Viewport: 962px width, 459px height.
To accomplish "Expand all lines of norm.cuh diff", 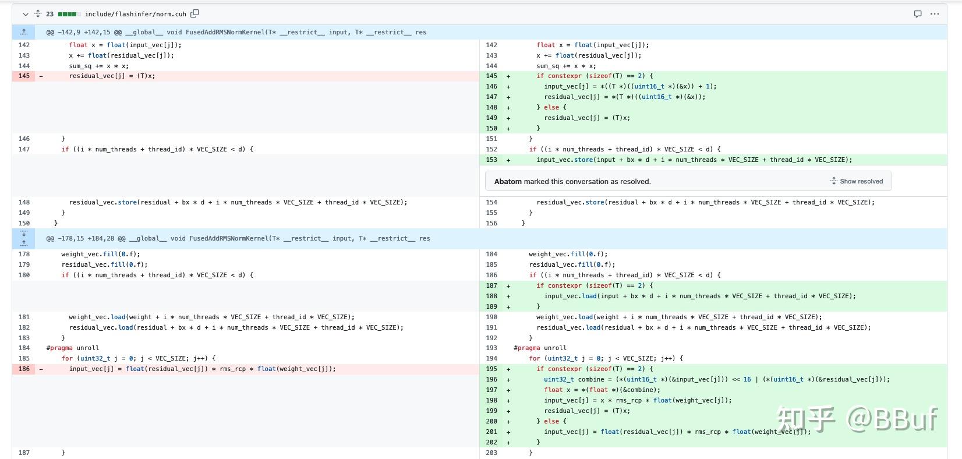I will pos(38,14).
